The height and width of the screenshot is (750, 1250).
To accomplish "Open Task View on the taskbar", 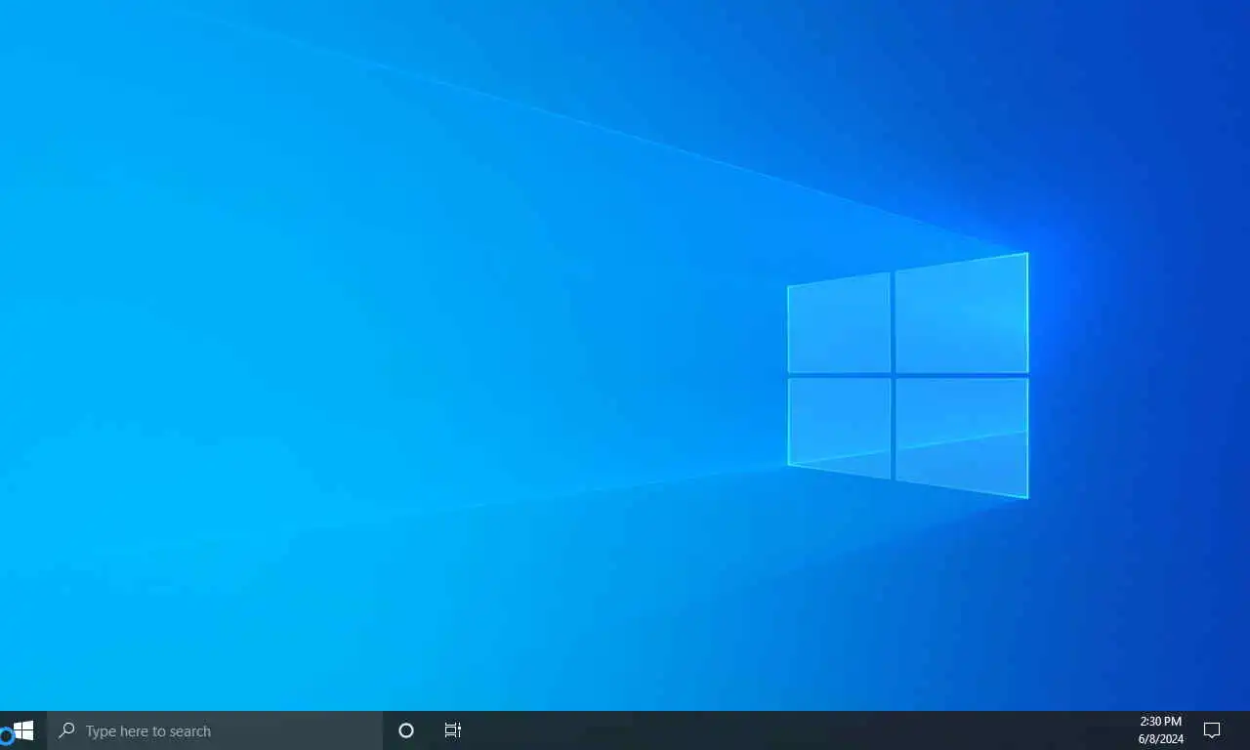I will point(453,730).
